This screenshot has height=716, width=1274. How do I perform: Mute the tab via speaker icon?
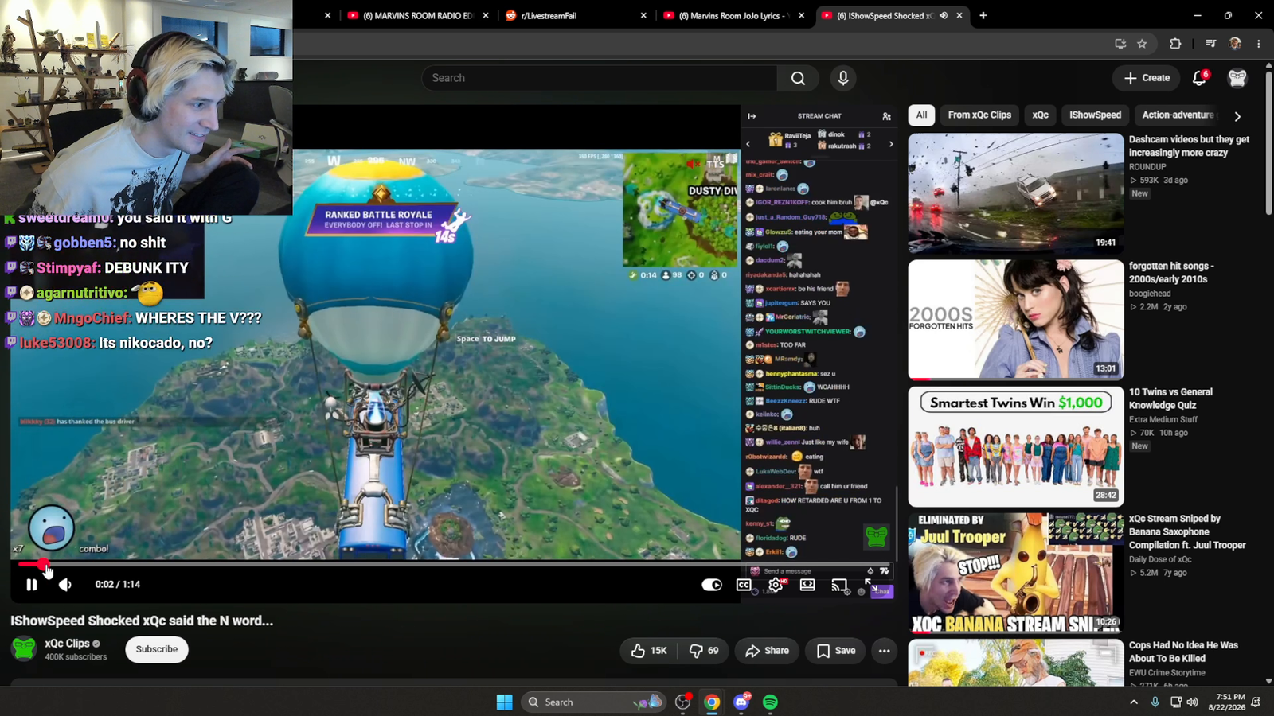click(944, 16)
